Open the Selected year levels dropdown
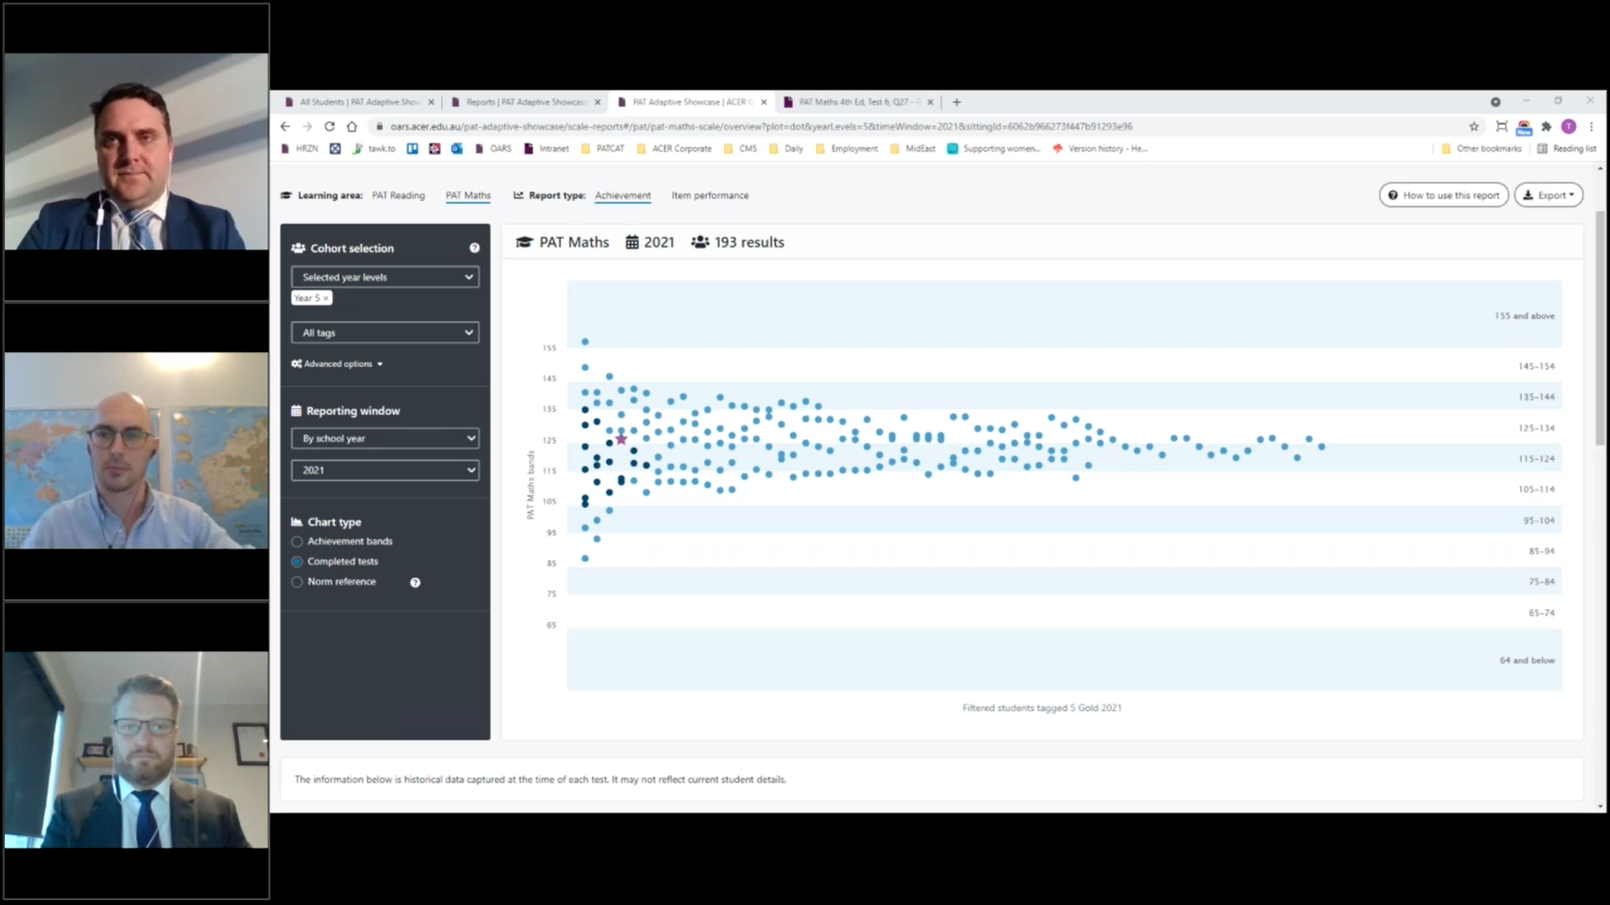1610x905 pixels. pos(385,277)
